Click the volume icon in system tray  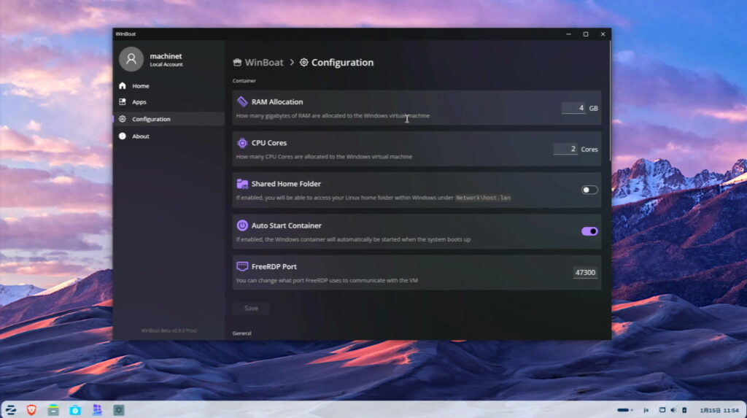673,410
